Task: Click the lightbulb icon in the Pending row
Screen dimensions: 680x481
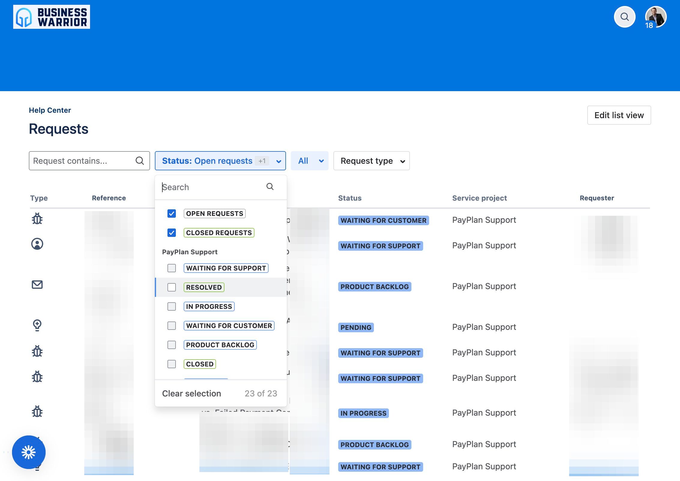Action: 37,325
